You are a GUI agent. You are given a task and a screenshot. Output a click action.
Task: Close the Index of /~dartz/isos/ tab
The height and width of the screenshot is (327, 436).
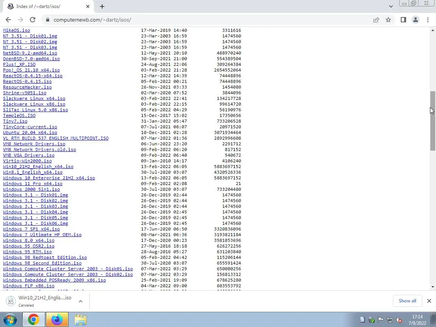pos(88,6)
